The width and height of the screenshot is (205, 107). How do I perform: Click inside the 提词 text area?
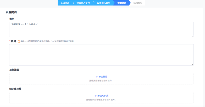(101, 55)
